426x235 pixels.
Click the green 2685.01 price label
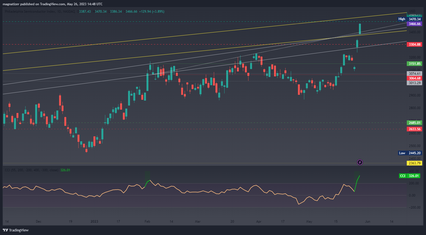[414, 123]
